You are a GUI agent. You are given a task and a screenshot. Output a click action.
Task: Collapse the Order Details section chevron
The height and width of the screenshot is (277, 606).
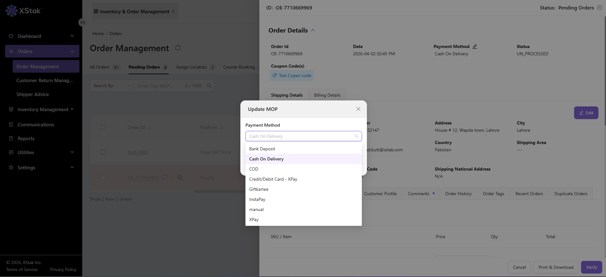point(313,30)
